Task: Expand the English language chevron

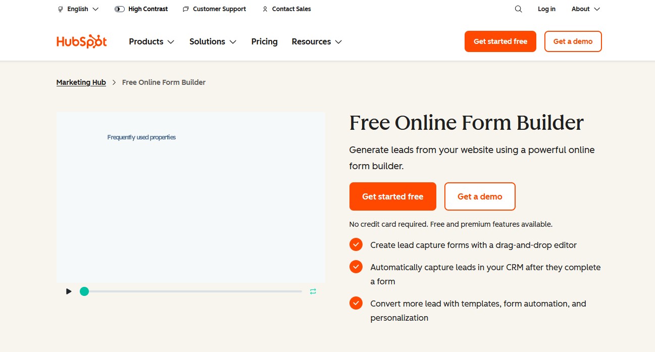Action: click(x=95, y=9)
